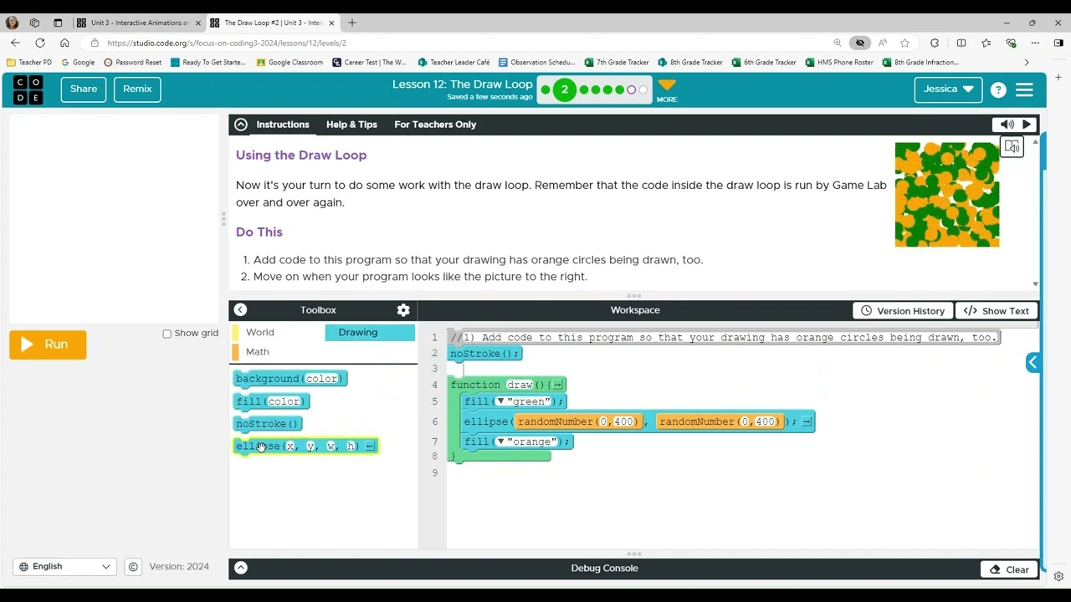Screen dimensions: 1071x602
Task: Select the background(color) toolbox block
Action: (290, 379)
